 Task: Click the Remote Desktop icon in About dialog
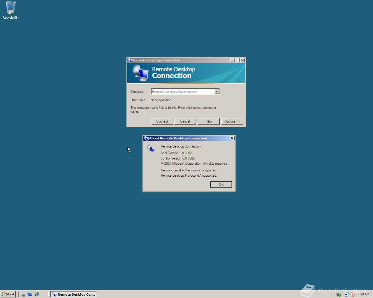point(151,149)
